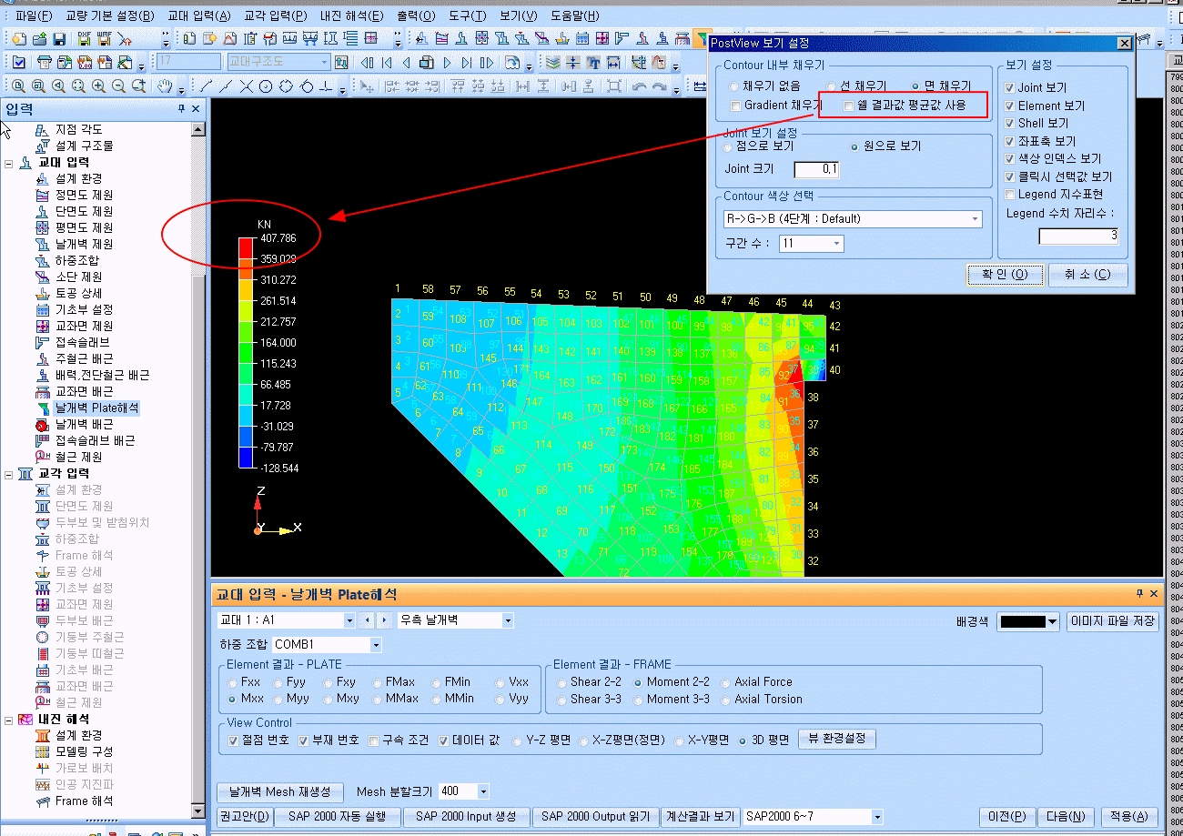The image size is (1183, 836).
Task: Click the open file folder icon
Action: (39, 39)
